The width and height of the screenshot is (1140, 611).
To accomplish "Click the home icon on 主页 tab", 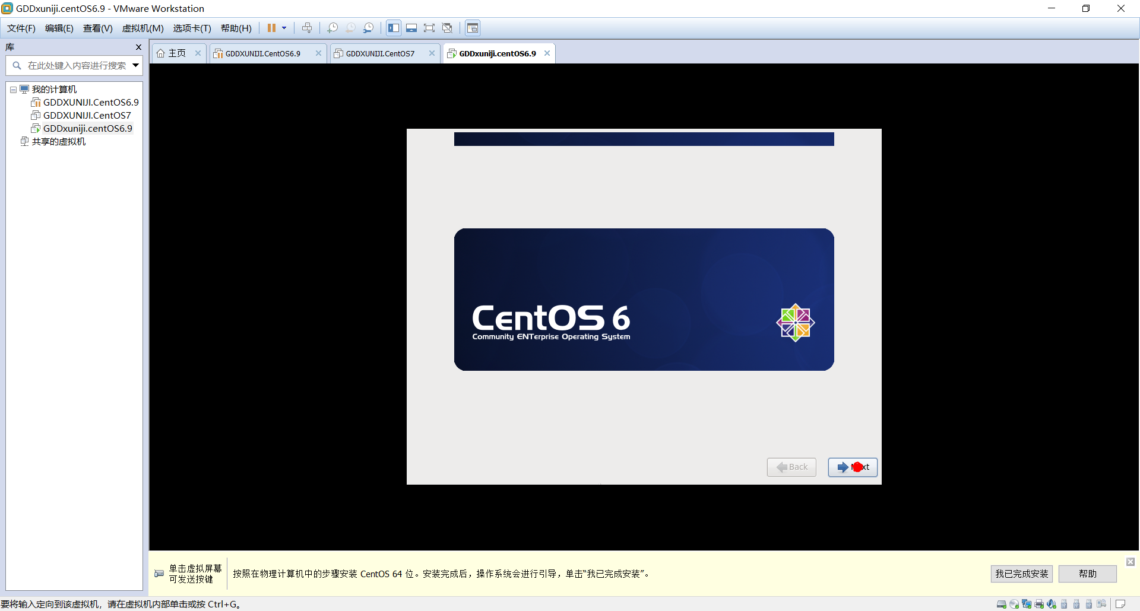I will (160, 53).
